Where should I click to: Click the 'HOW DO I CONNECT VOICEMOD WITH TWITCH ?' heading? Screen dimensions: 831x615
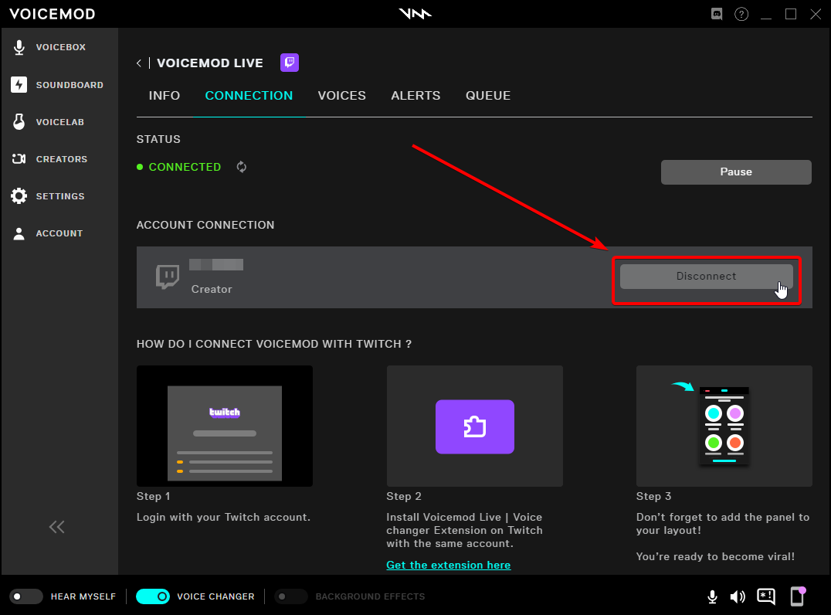coord(274,344)
